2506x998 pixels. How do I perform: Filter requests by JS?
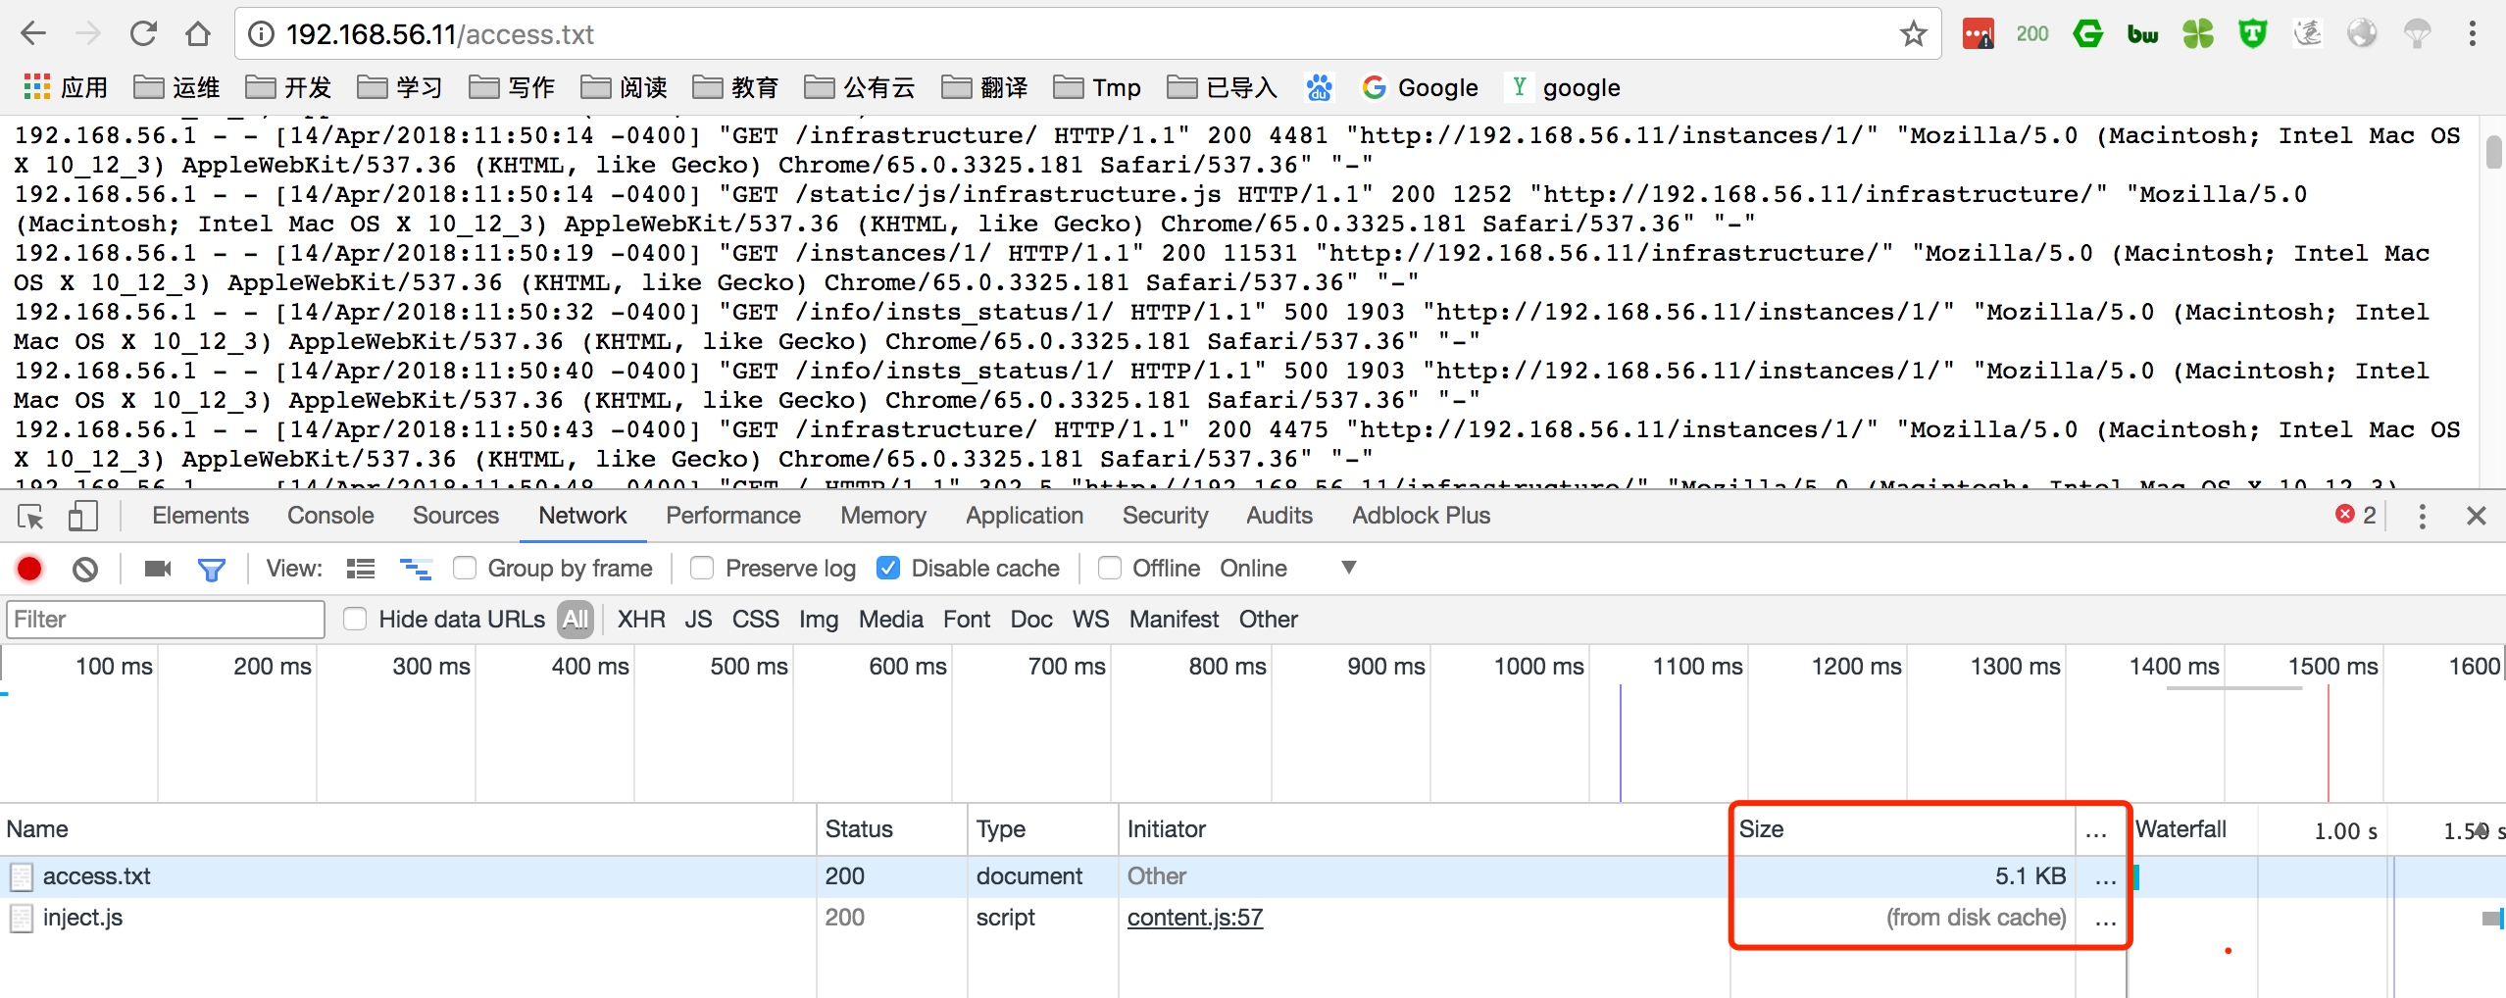pos(698,620)
